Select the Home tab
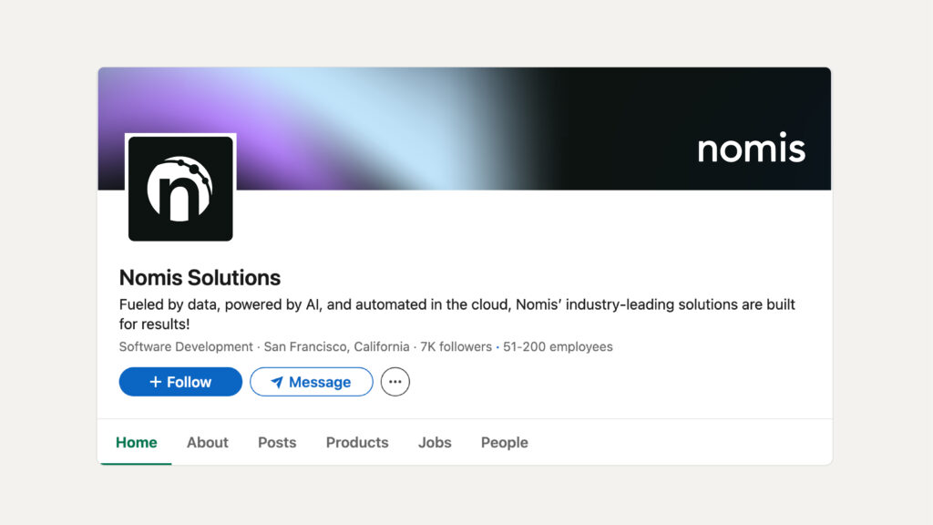The width and height of the screenshot is (933, 525). (137, 442)
